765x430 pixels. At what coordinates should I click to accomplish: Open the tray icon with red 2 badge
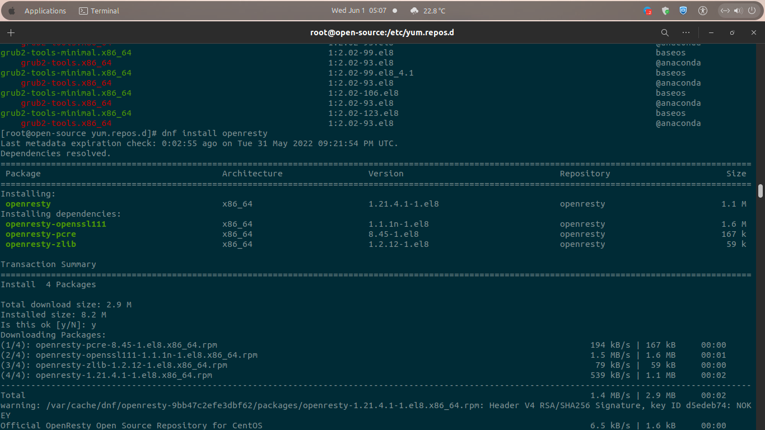648,11
